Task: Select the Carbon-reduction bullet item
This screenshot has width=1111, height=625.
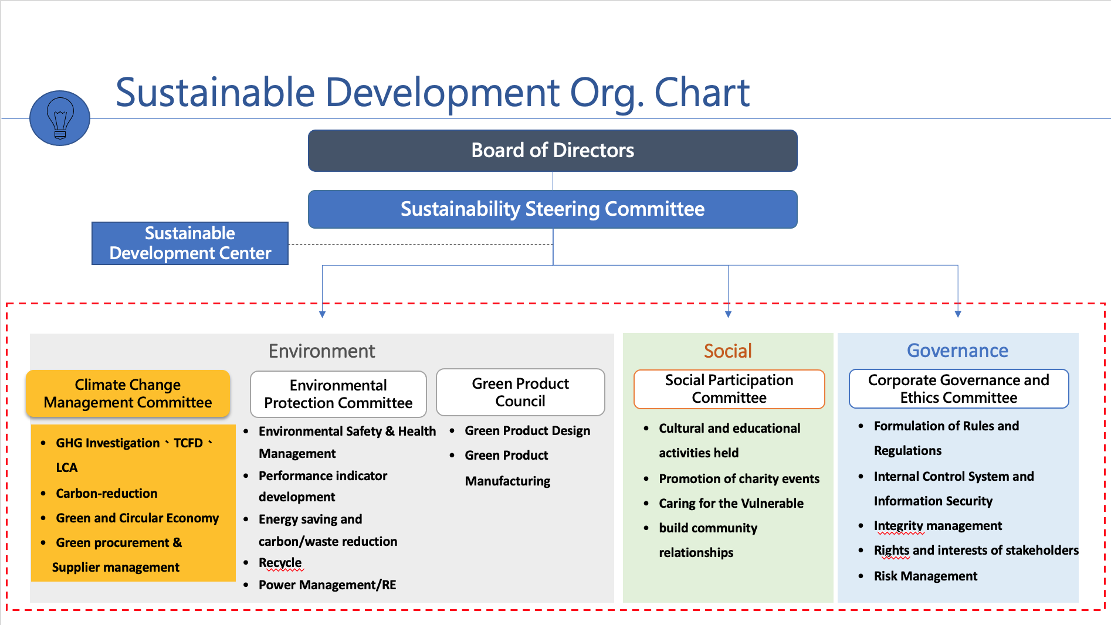Action: [106, 494]
